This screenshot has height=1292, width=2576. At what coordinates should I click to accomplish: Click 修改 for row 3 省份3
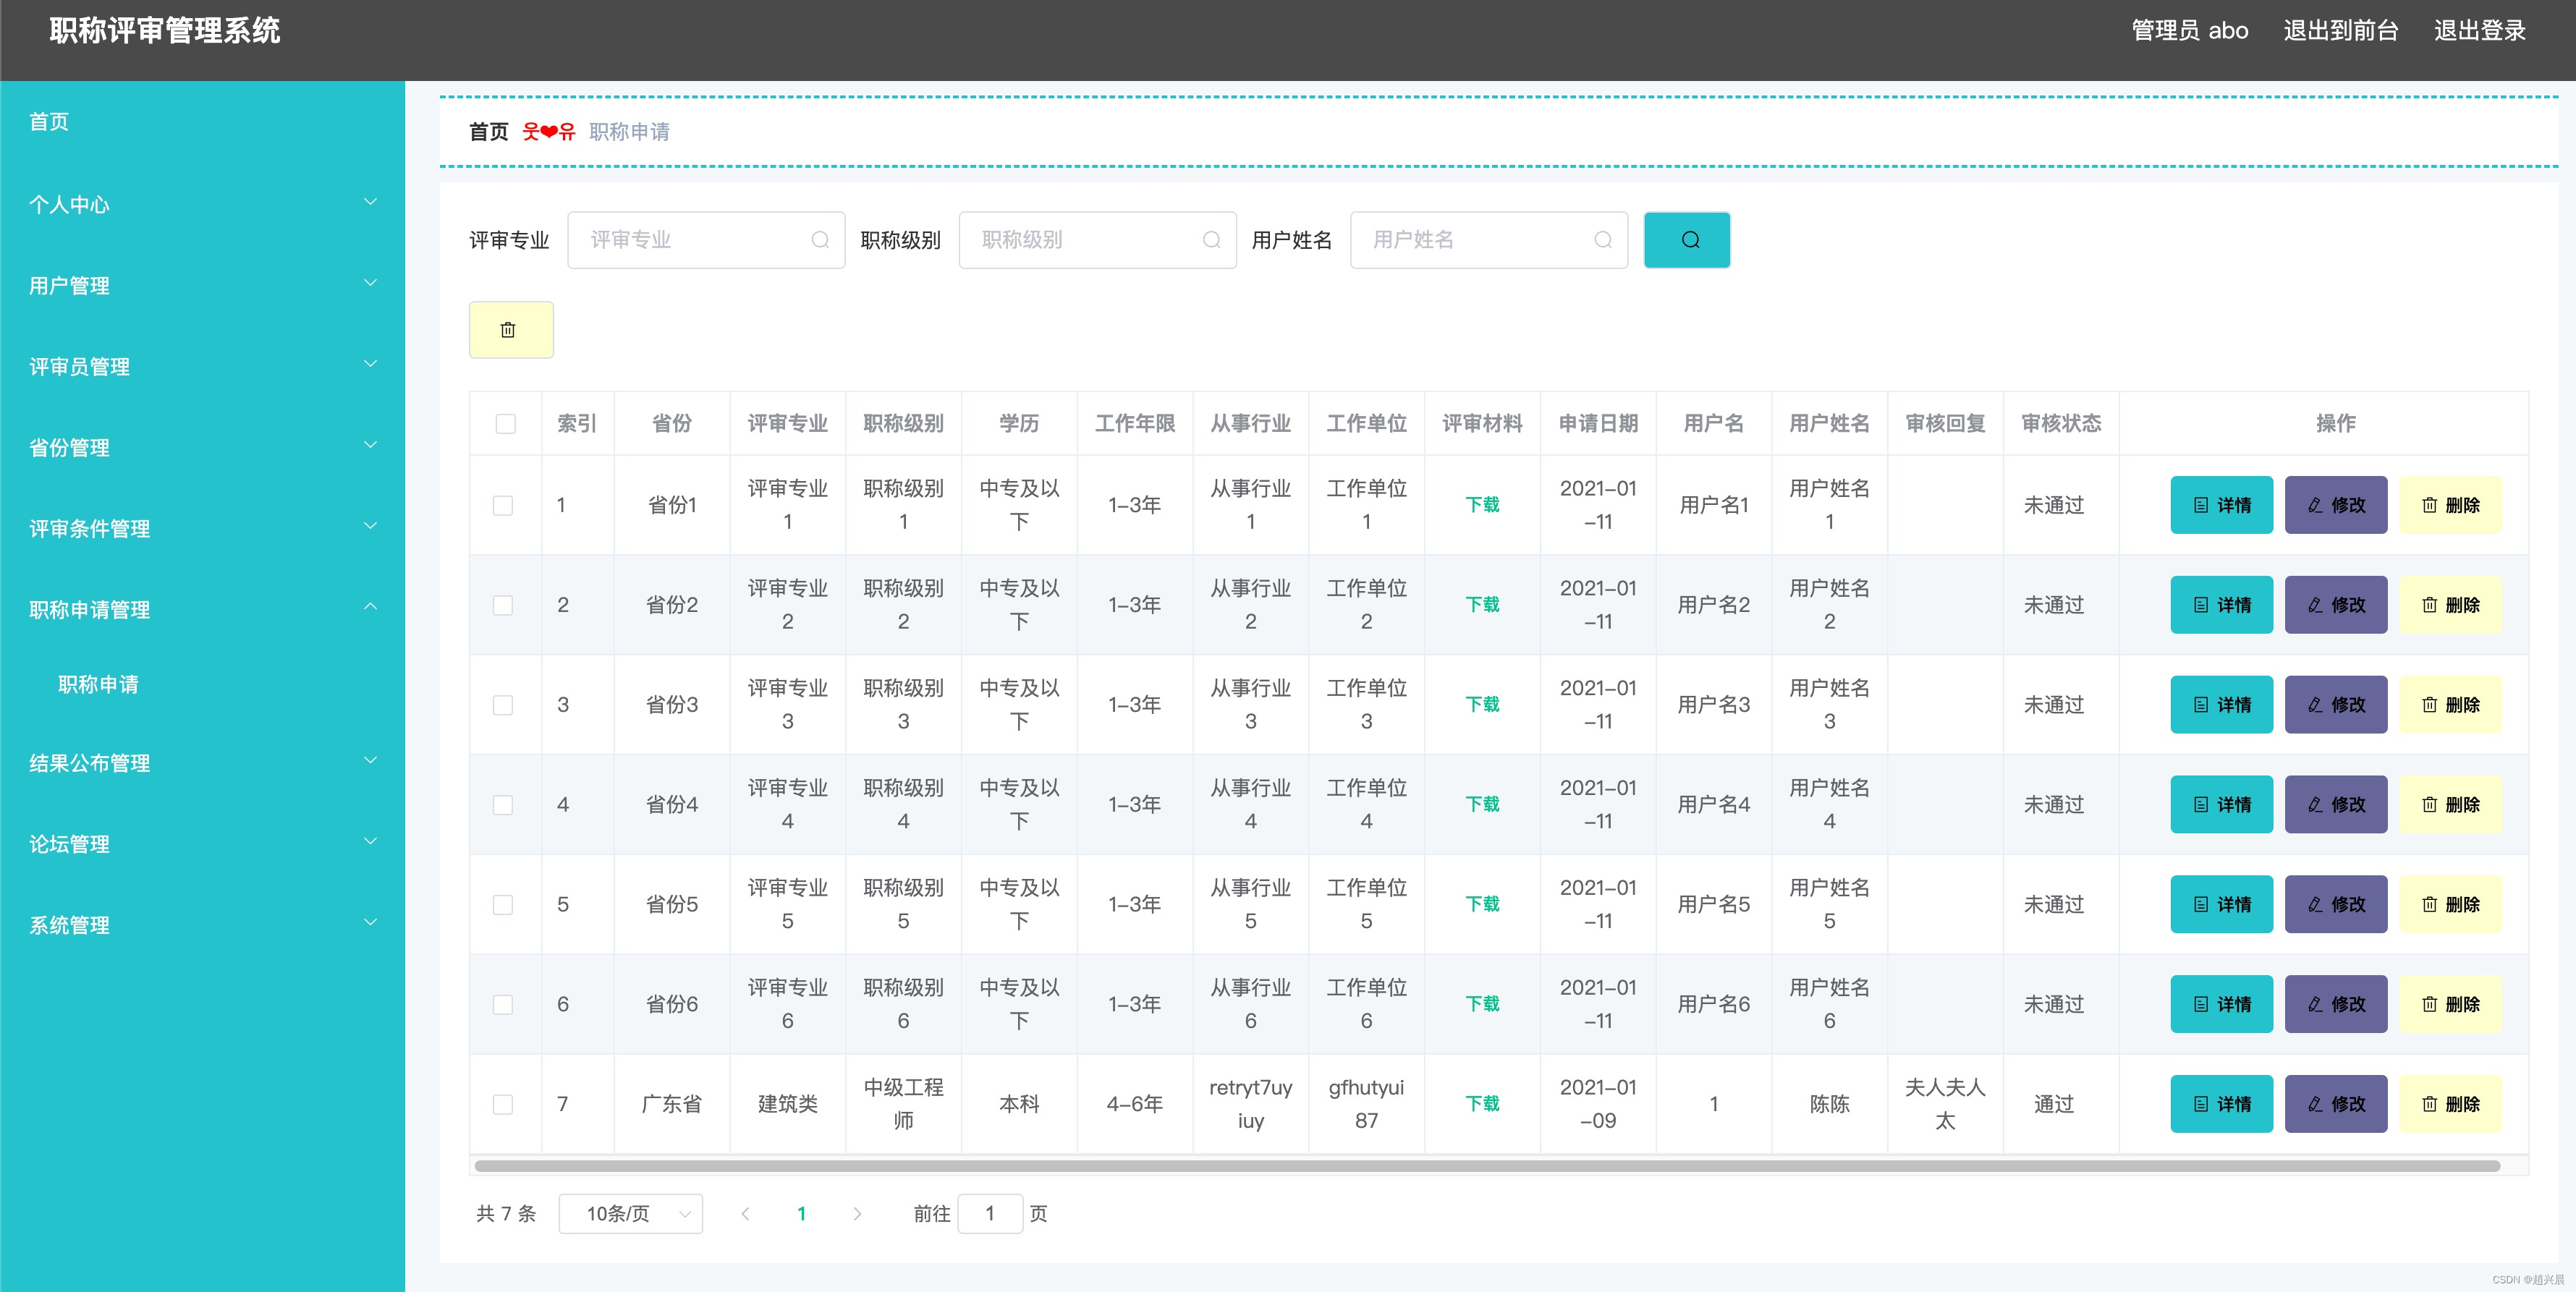tap(2336, 705)
